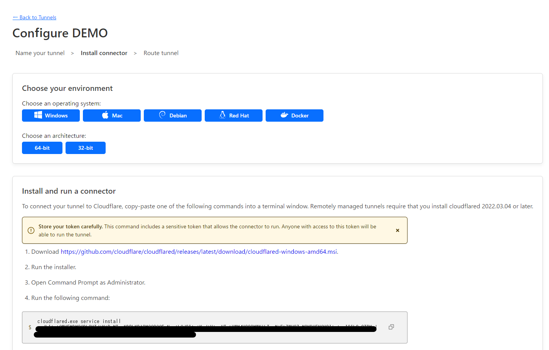Click the Run the installer step text
Screen dimensions: 549x350
54,267
